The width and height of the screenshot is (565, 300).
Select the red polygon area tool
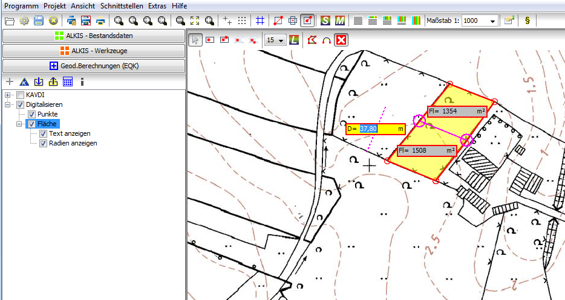(312, 40)
